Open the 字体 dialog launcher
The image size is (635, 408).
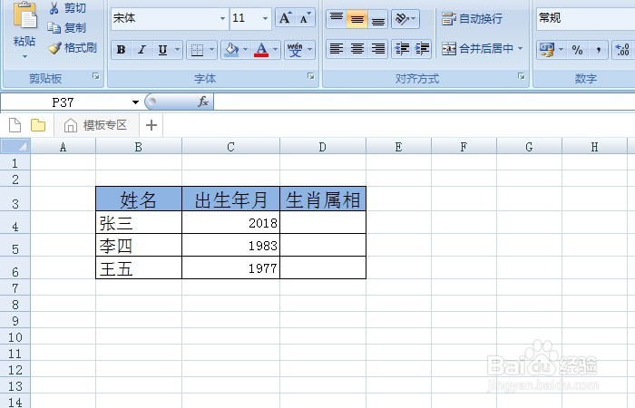pyautogui.click(x=310, y=76)
